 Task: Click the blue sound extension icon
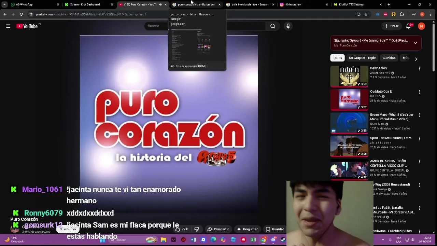coord(377,14)
